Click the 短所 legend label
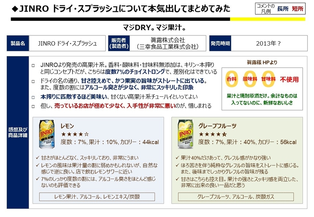This screenshot has width=314, height=217. pyautogui.click(x=297, y=9)
